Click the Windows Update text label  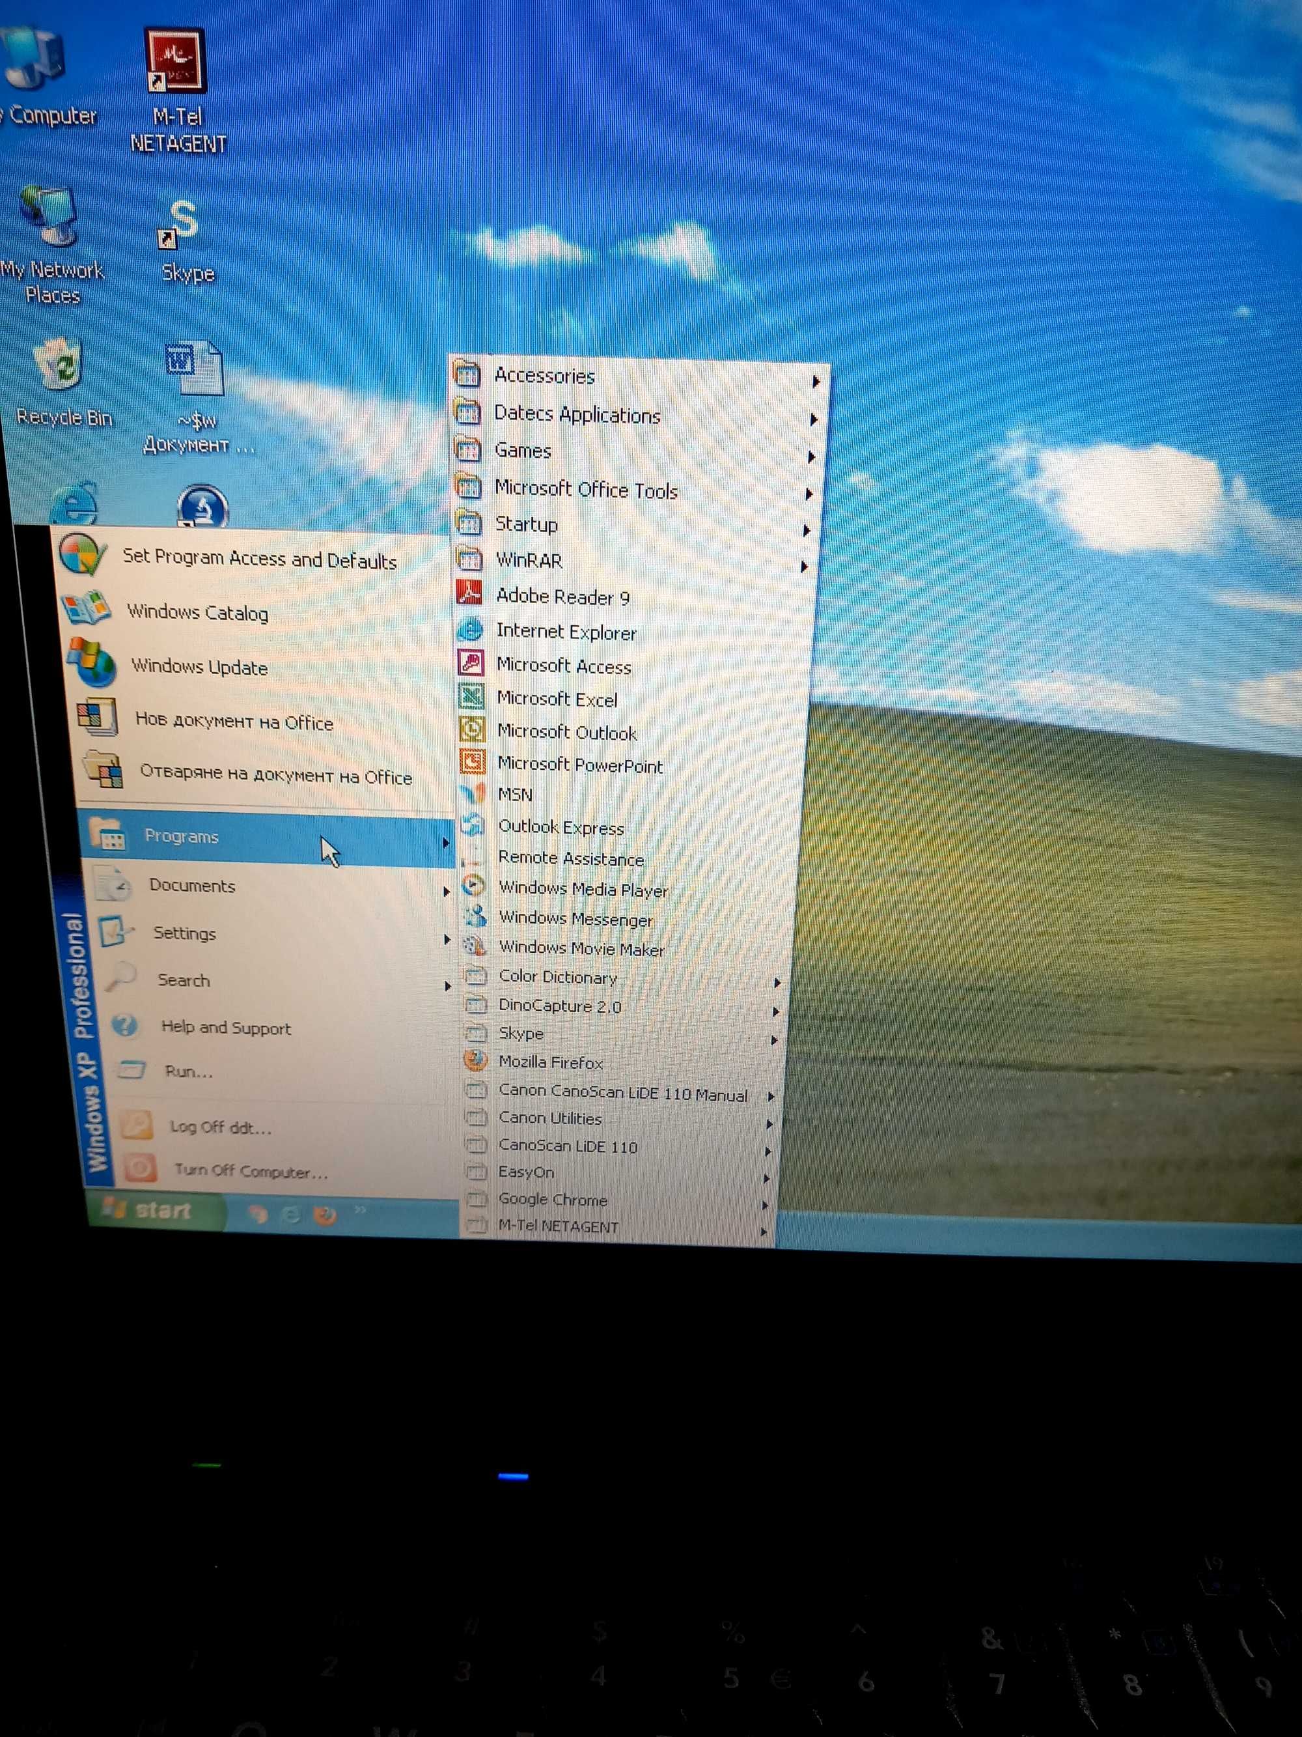[199, 667]
